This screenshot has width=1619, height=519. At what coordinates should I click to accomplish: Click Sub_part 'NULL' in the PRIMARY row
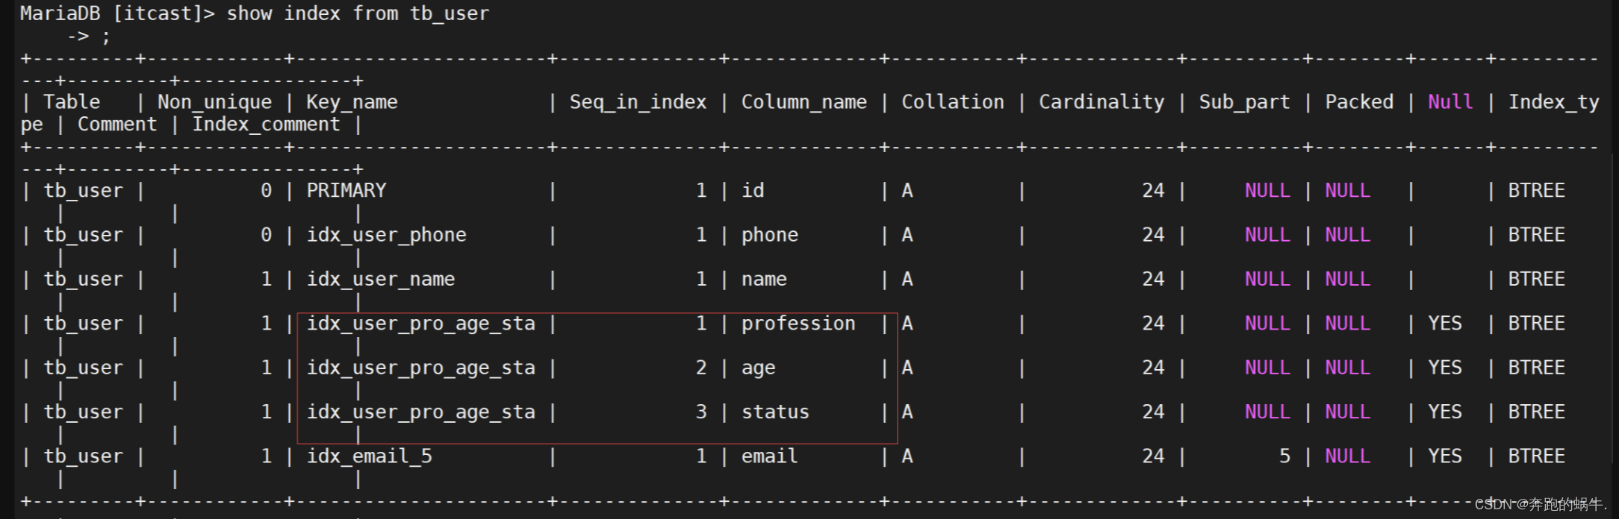coord(1267,191)
